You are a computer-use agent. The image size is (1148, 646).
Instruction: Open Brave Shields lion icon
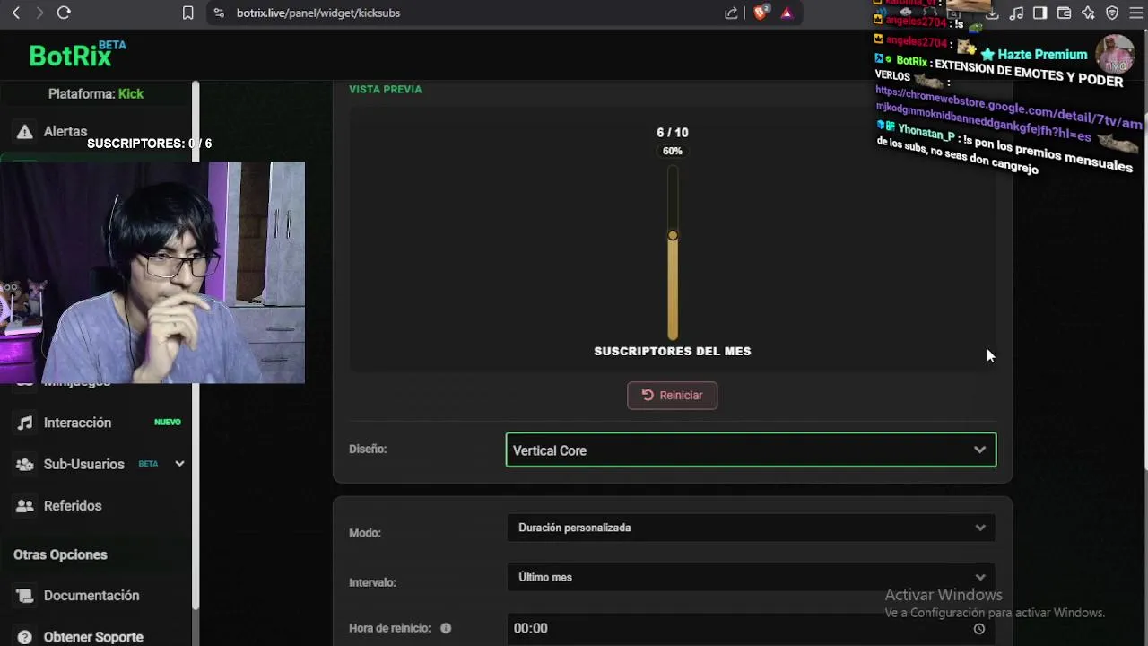[x=761, y=13]
